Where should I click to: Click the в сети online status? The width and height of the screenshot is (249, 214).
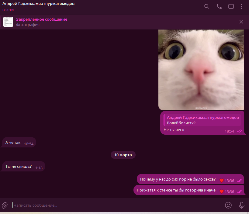click(8, 10)
